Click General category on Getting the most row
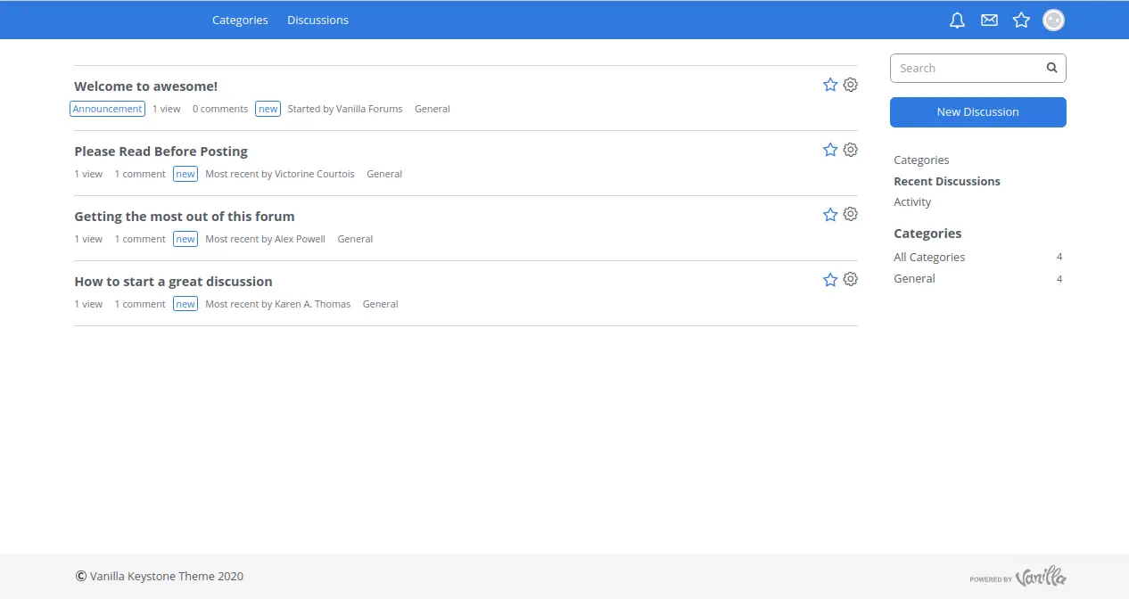The height and width of the screenshot is (599, 1129). 355,239
